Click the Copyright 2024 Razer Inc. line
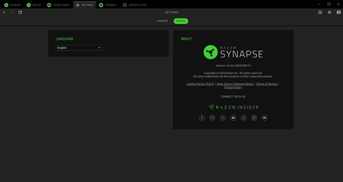343x182 pixels. coord(233,73)
